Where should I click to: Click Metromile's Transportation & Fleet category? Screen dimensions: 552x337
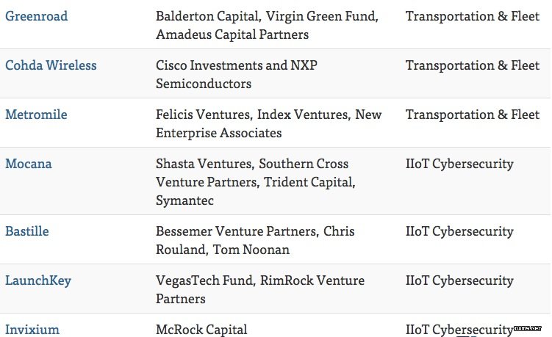coord(473,115)
